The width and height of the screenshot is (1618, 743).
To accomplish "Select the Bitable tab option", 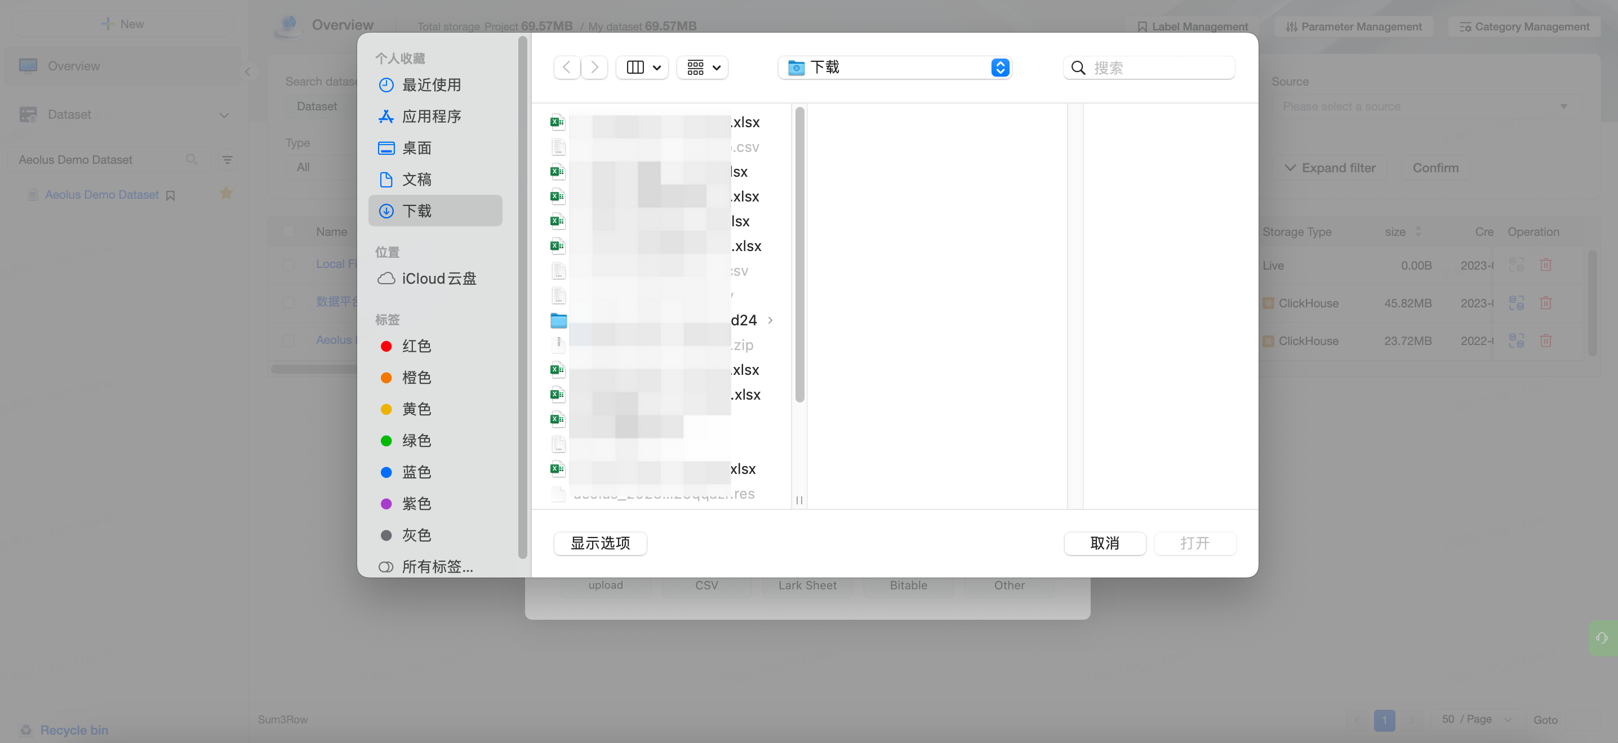I will [x=908, y=585].
